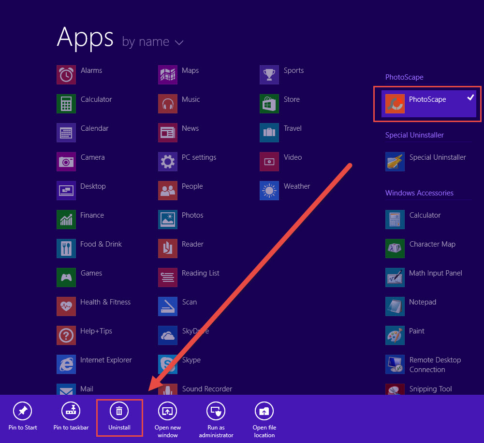Launch the green Calculator app icon under Alarms
Screen dimensions: 484x443
tap(66, 103)
